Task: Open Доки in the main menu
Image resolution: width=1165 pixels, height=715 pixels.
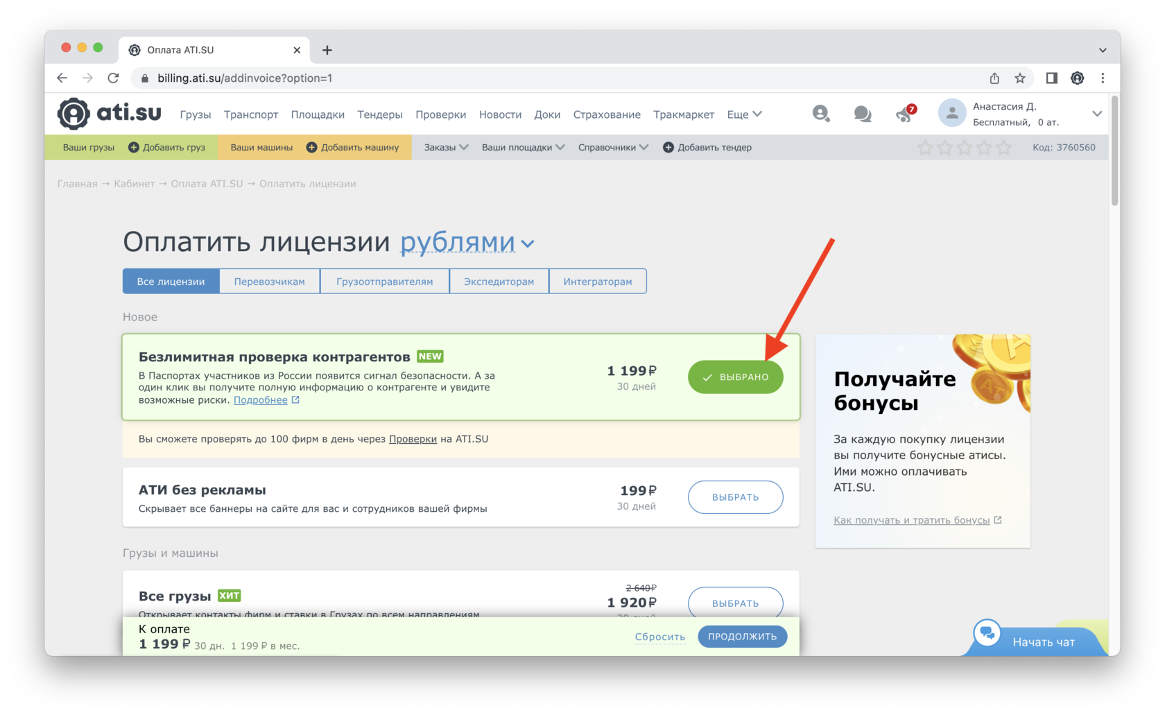Action: 547,114
